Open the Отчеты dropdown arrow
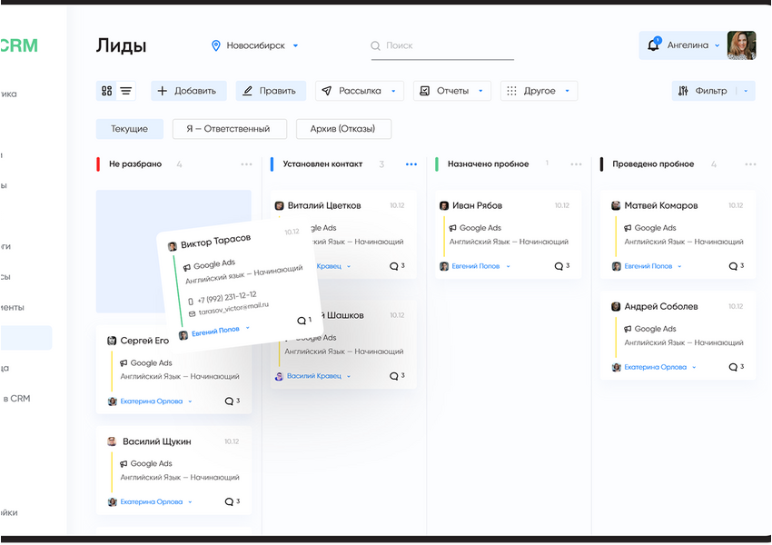The image size is (772, 545). 480,90
